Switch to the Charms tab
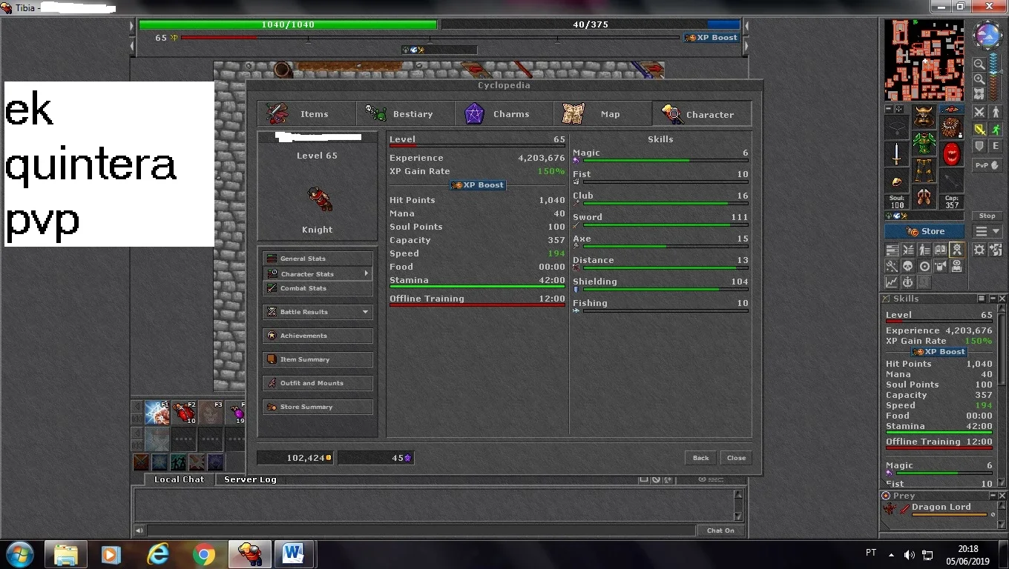Viewport: 1009px width, 569px height. [504, 114]
